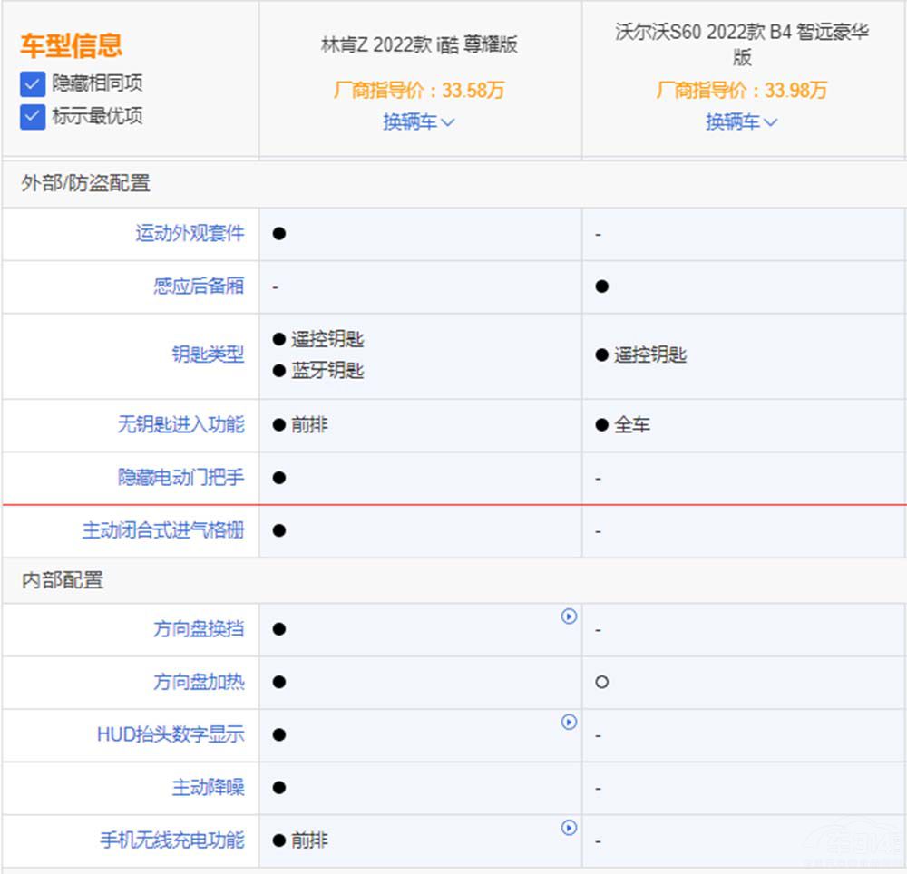
Task: Click the 运动外观套件 link
Action: (x=190, y=233)
